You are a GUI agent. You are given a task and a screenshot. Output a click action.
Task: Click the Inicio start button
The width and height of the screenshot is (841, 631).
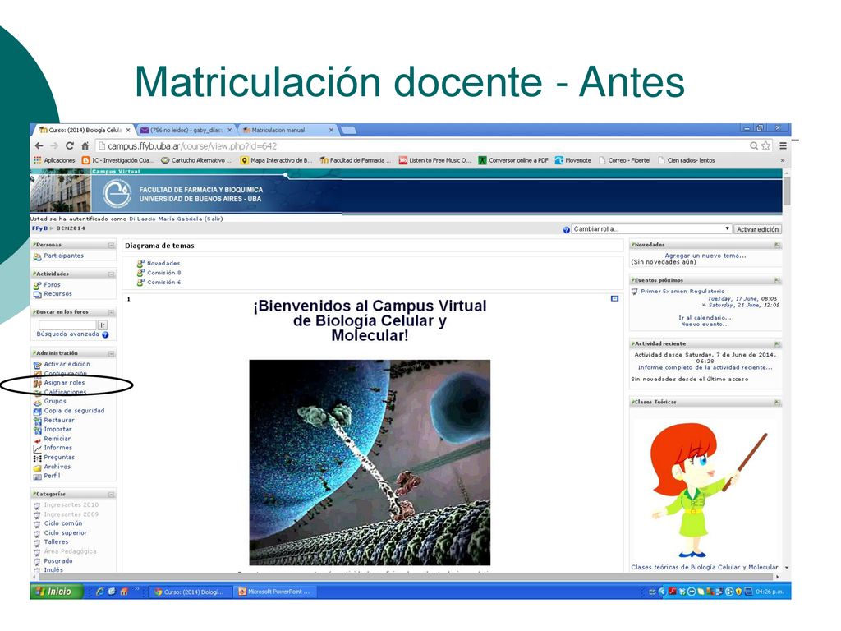[57, 592]
